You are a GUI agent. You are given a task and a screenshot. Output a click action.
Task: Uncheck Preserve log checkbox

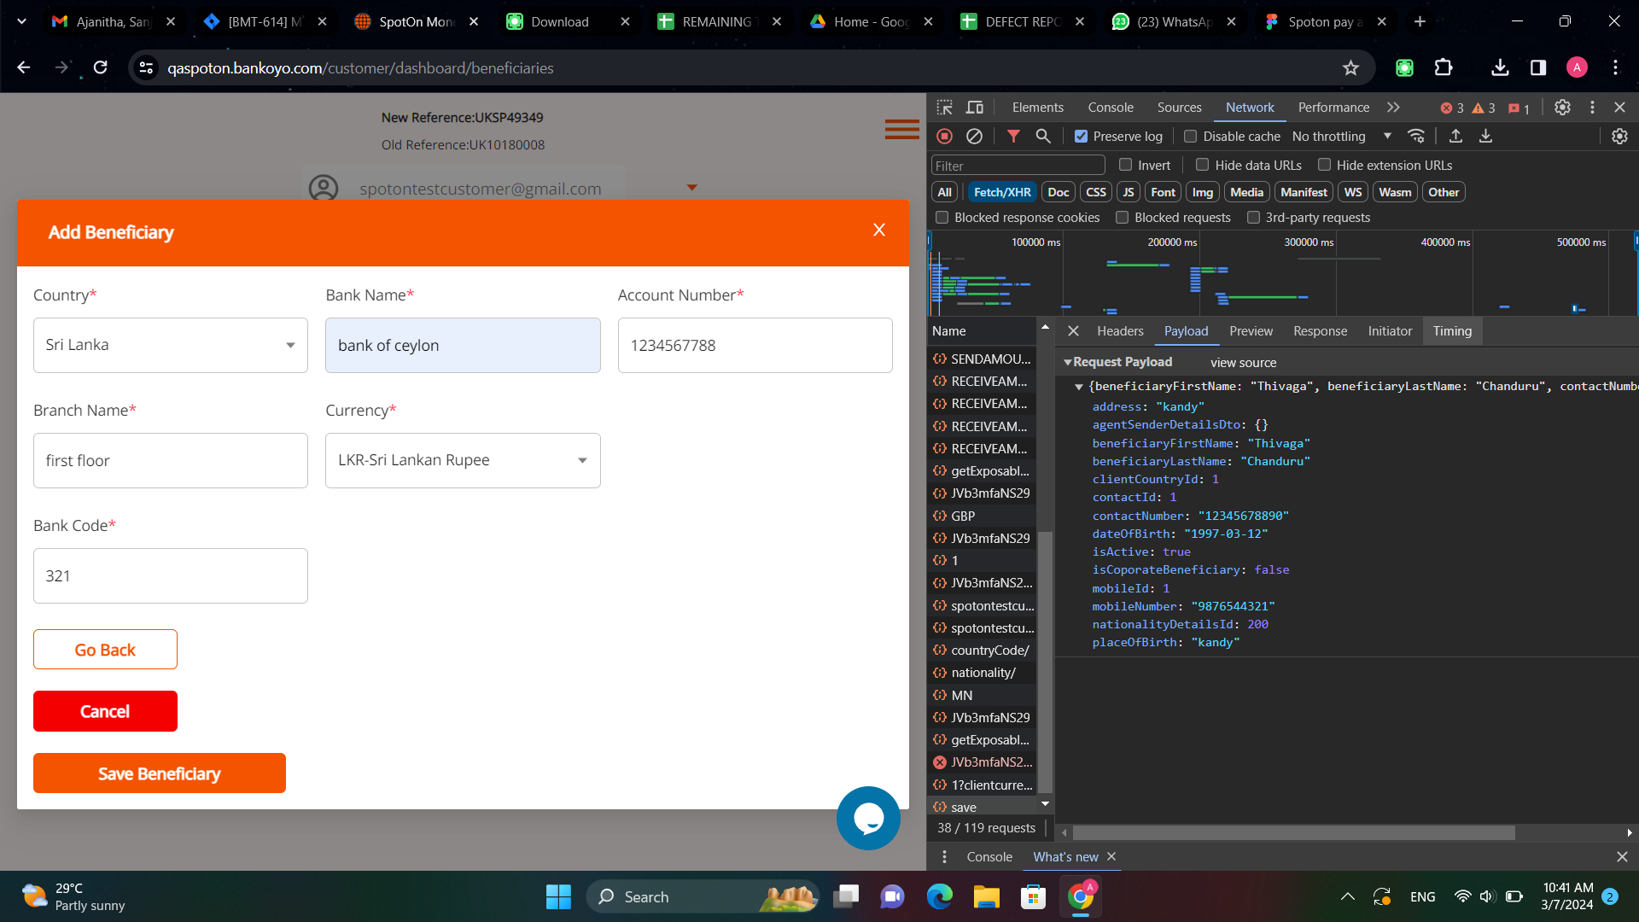coord(1081,137)
